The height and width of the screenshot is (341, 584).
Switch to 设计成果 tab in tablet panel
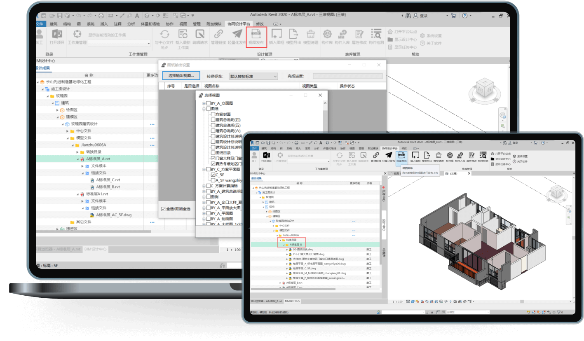coord(256,178)
